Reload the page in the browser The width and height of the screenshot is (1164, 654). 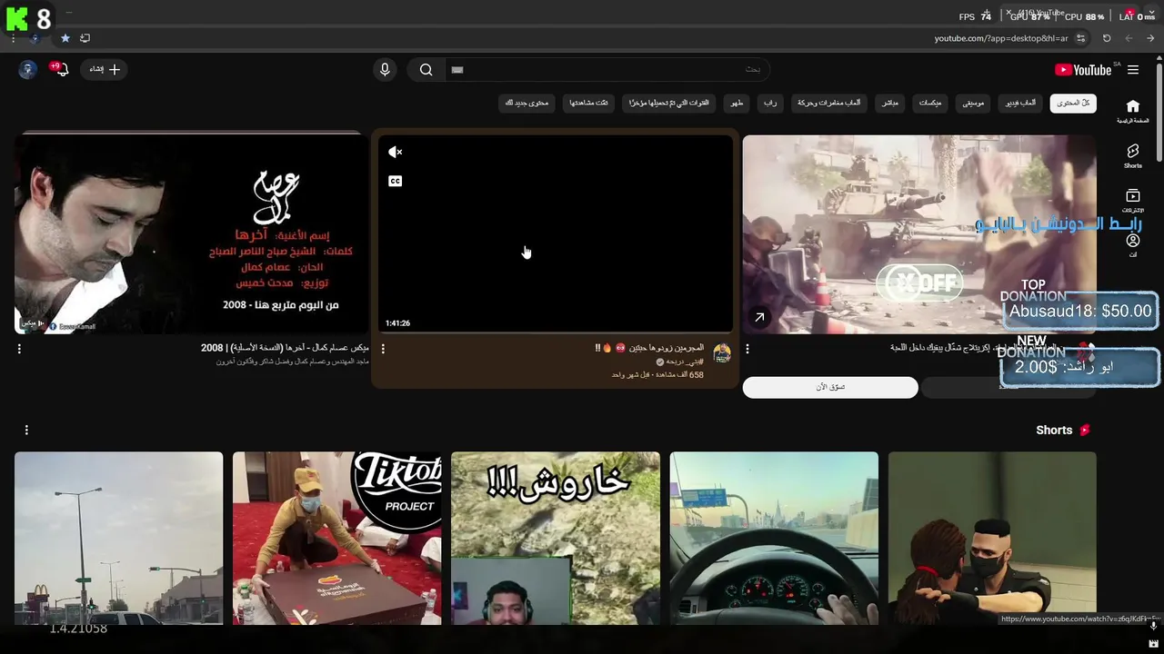click(1107, 38)
